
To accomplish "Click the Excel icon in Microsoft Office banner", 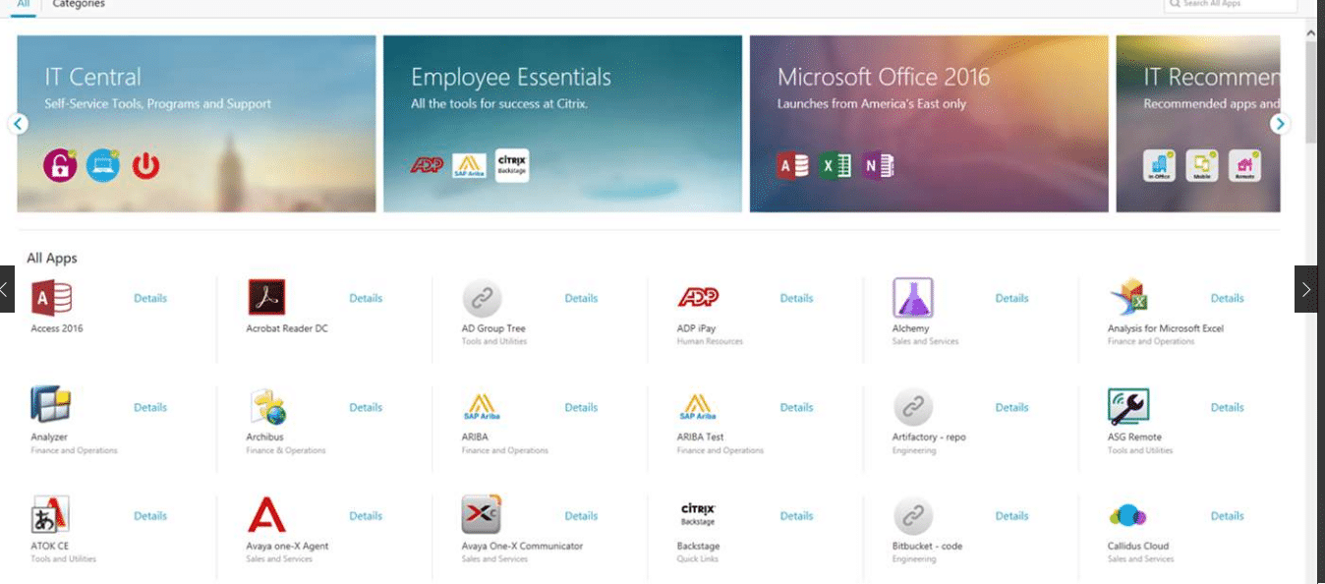I will click(x=835, y=165).
